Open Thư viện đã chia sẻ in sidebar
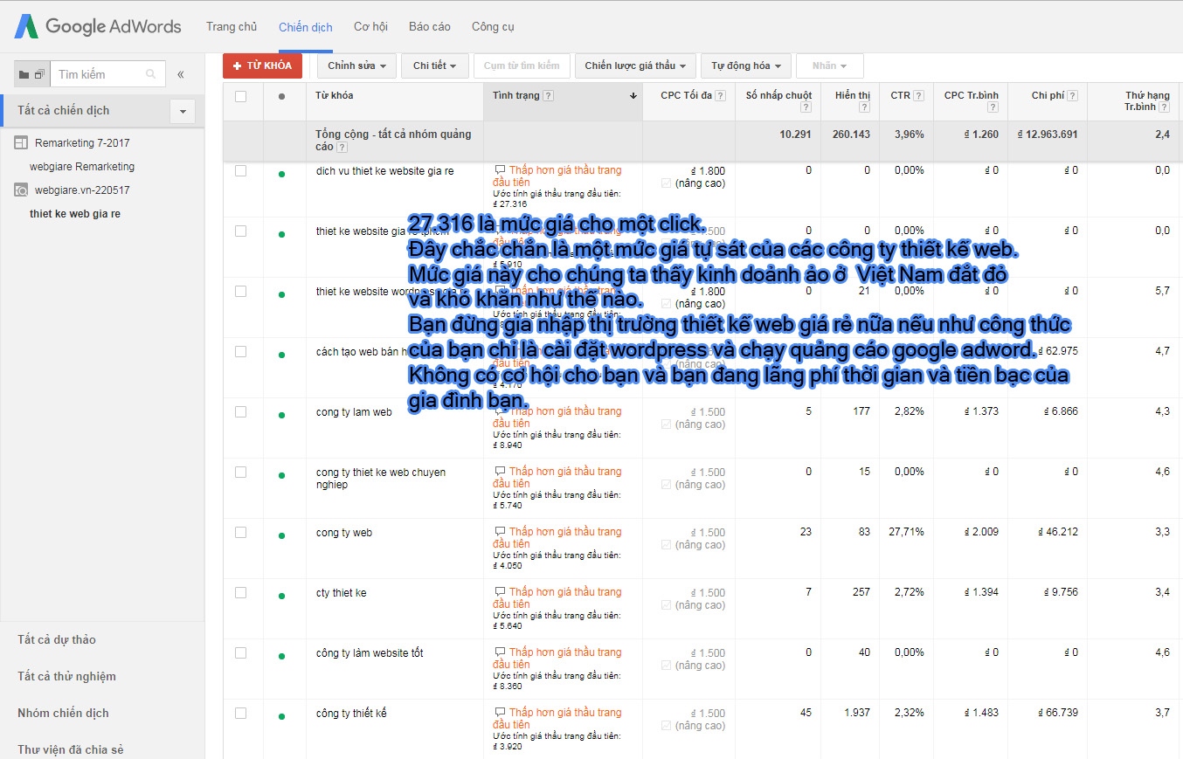 point(71,749)
